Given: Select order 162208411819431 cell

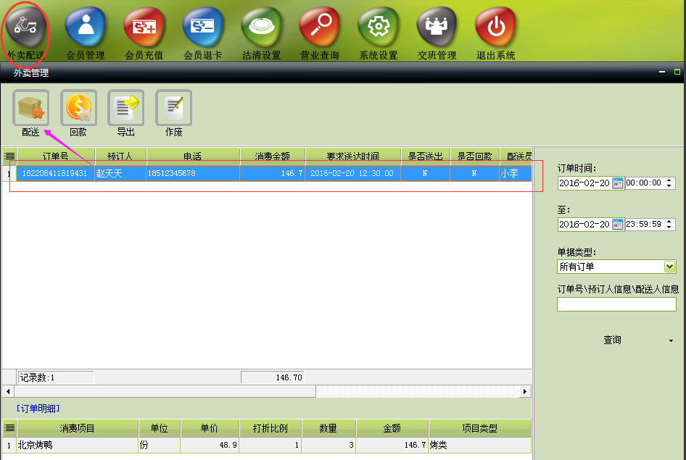Looking at the screenshot, I should [55, 173].
